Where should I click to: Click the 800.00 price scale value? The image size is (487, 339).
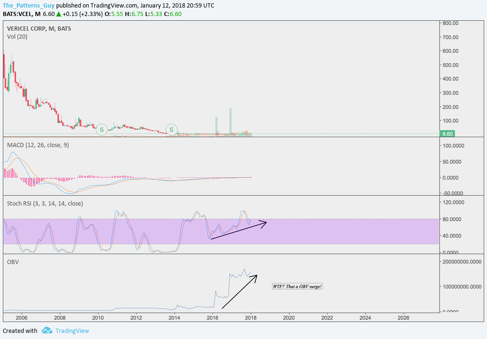[451, 23]
